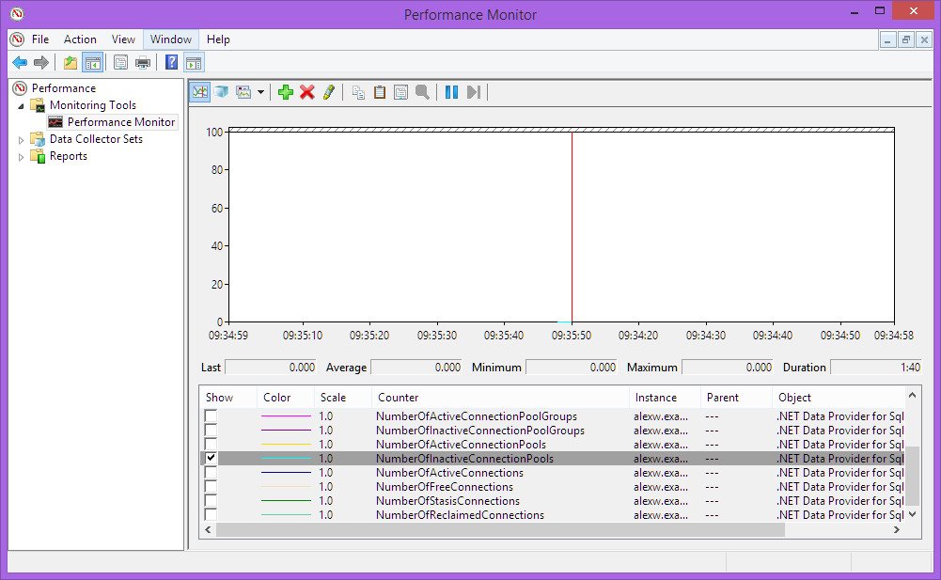Click the counter list scroll up arrow
Screen dimensions: 941x580
(x=912, y=395)
